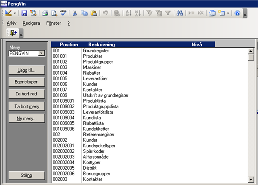Open Print Preview icon
258x185 pixels.
54,13
